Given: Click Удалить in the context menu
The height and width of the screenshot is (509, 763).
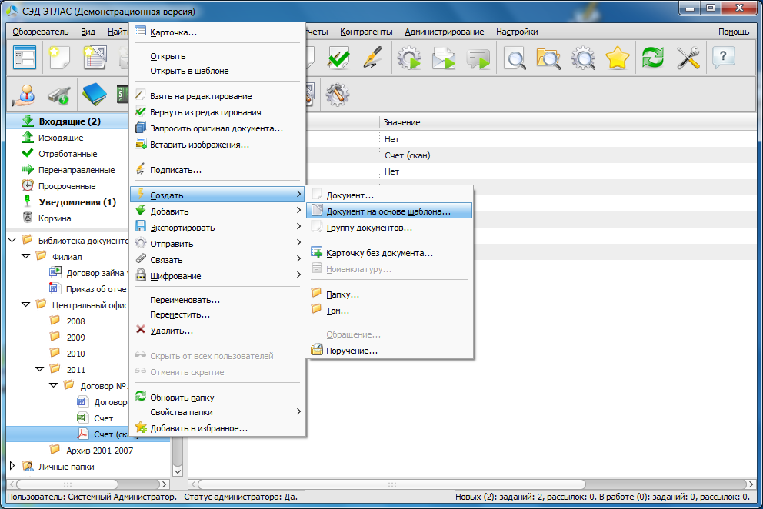Looking at the screenshot, I should pos(171,331).
